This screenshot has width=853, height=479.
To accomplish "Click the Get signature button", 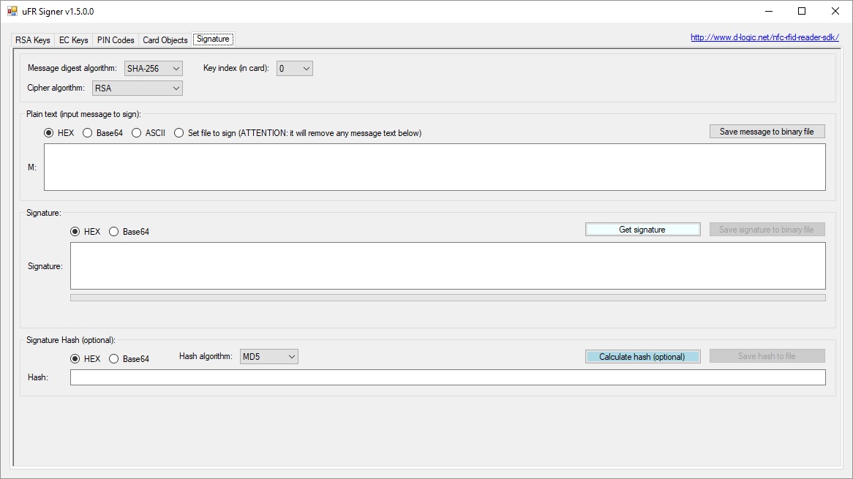I will 642,230.
